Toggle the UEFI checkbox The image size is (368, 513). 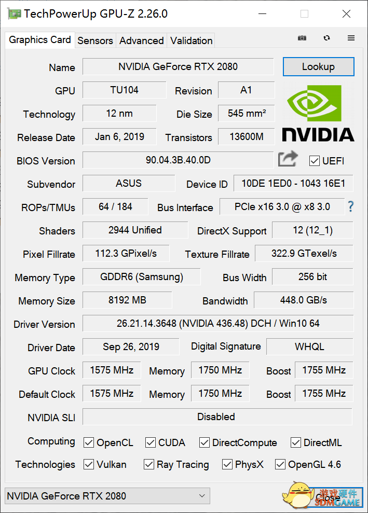[314, 161]
